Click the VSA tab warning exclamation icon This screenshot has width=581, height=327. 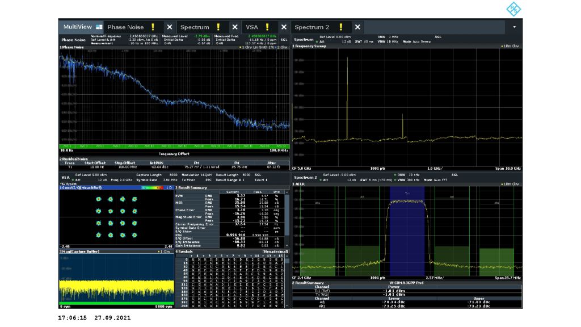[x=267, y=27]
